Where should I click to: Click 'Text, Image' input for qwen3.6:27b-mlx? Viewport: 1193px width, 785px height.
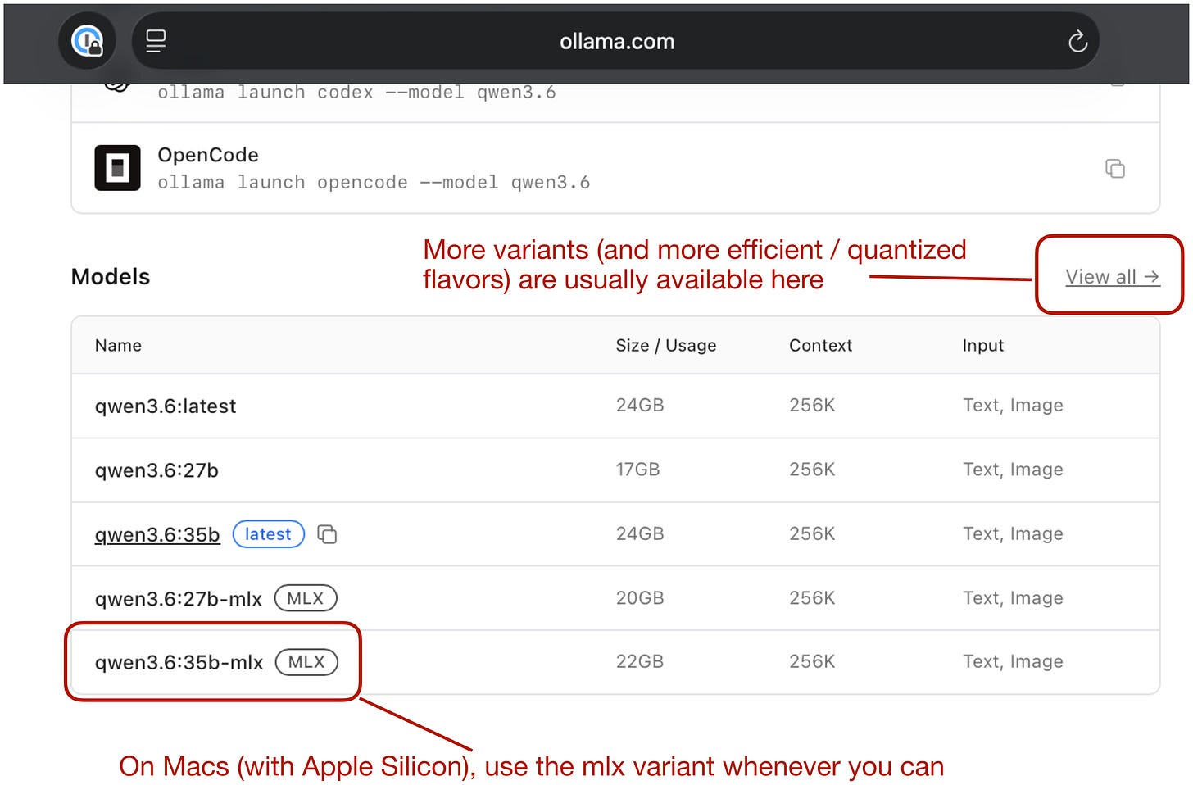pos(1013,598)
